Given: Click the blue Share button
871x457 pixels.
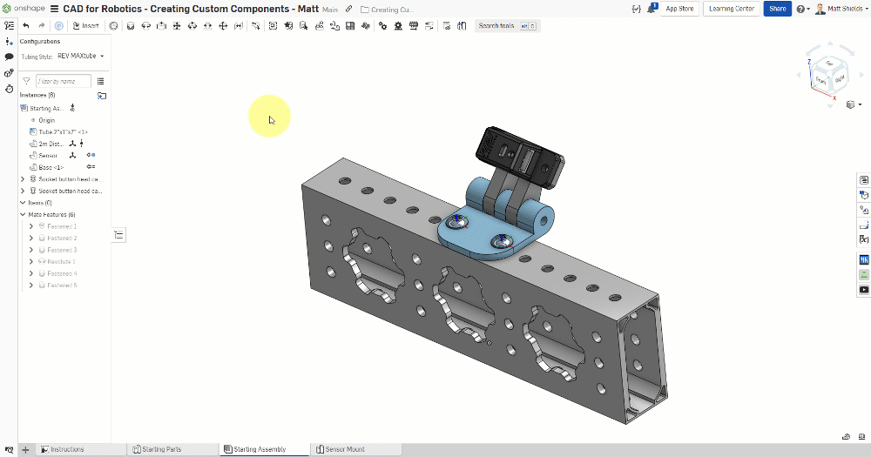Looking at the screenshot, I should [x=776, y=9].
